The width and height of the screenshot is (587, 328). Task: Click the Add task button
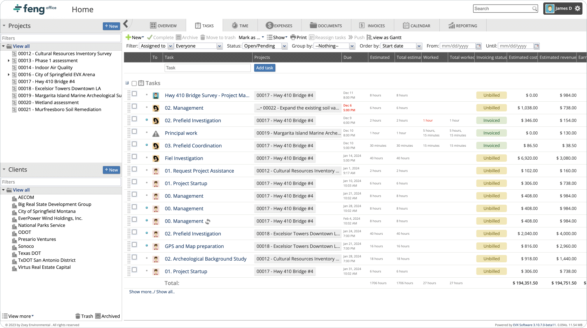tap(264, 68)
